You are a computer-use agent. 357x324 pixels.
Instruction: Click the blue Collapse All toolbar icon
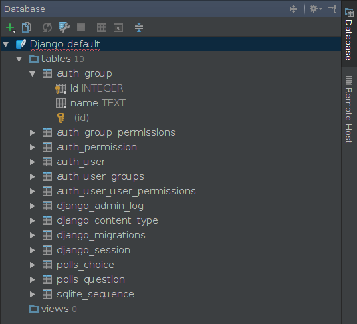click(x=139, y=27)
